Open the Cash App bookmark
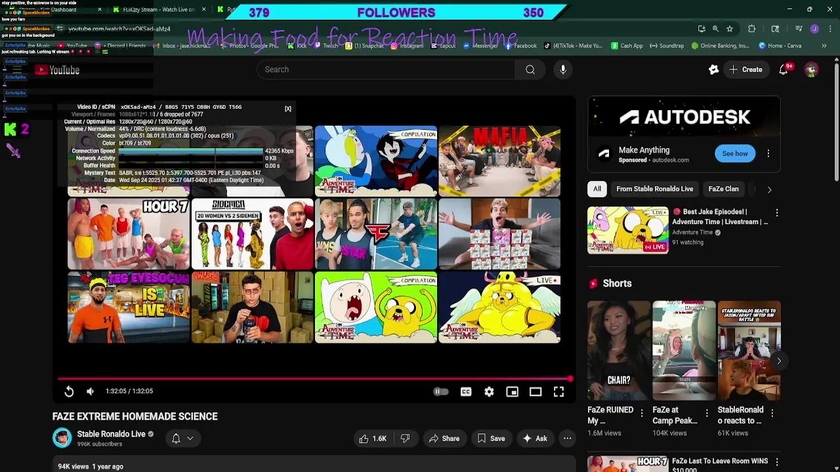The height and width of the screenshot is (472, 840). [627, 46]
